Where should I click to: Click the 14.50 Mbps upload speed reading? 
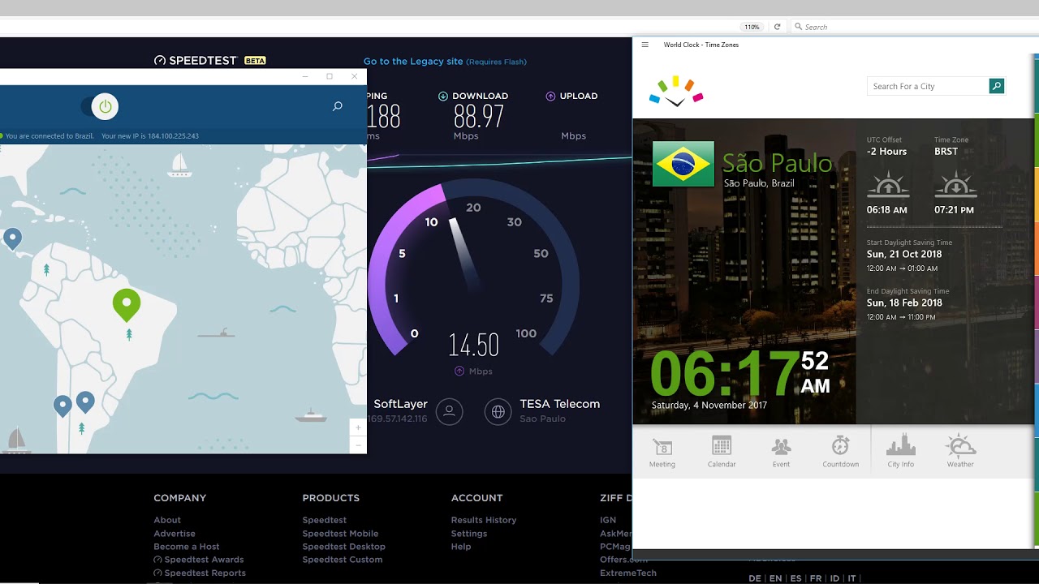pos(473,346)
